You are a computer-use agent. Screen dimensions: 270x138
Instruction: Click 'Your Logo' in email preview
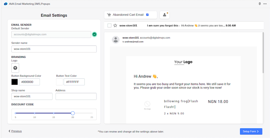183,62
